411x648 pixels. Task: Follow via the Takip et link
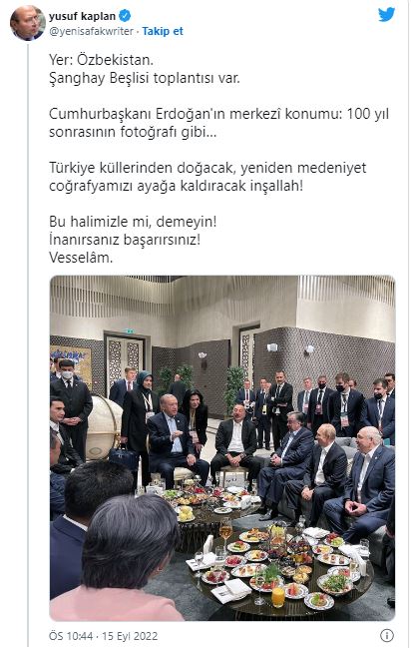pyautogui.click(x=163, y=31)
